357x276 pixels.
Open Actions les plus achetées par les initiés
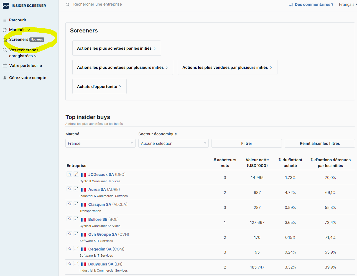117,48
